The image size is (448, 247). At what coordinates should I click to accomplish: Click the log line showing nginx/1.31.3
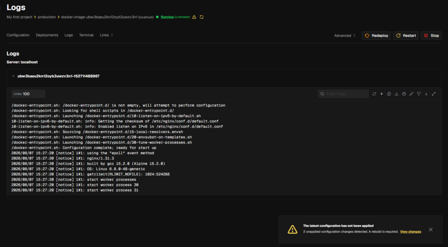63,159
